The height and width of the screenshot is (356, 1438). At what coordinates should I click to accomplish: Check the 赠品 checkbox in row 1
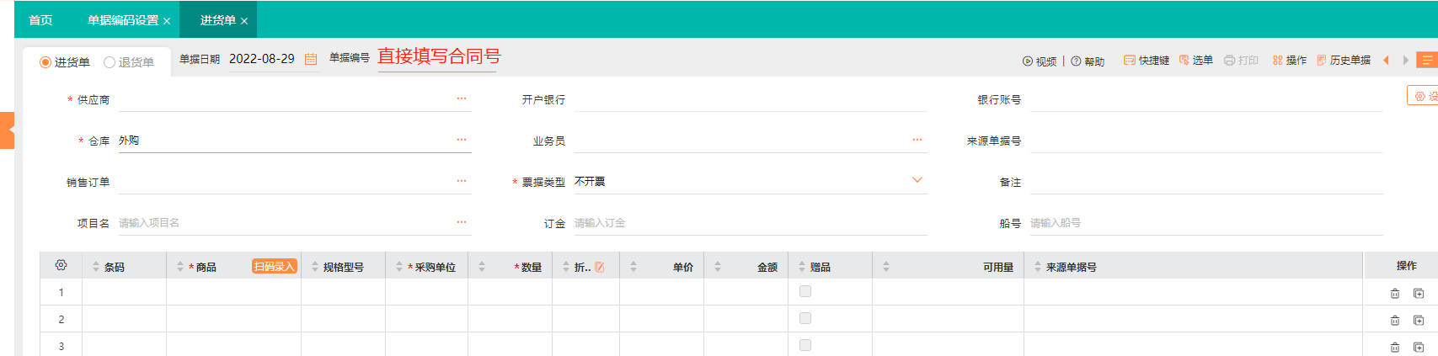[805, 291]
